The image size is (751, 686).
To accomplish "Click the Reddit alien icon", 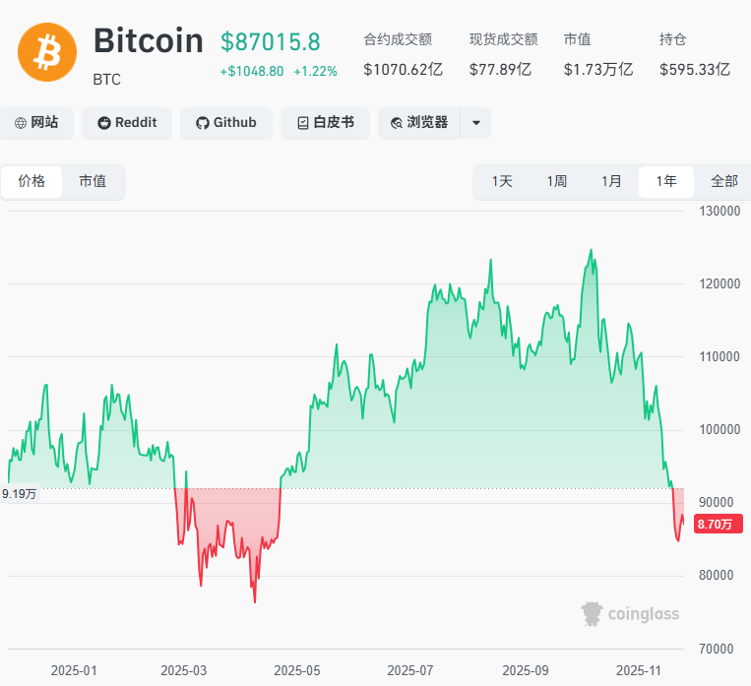I will point(104,123).
